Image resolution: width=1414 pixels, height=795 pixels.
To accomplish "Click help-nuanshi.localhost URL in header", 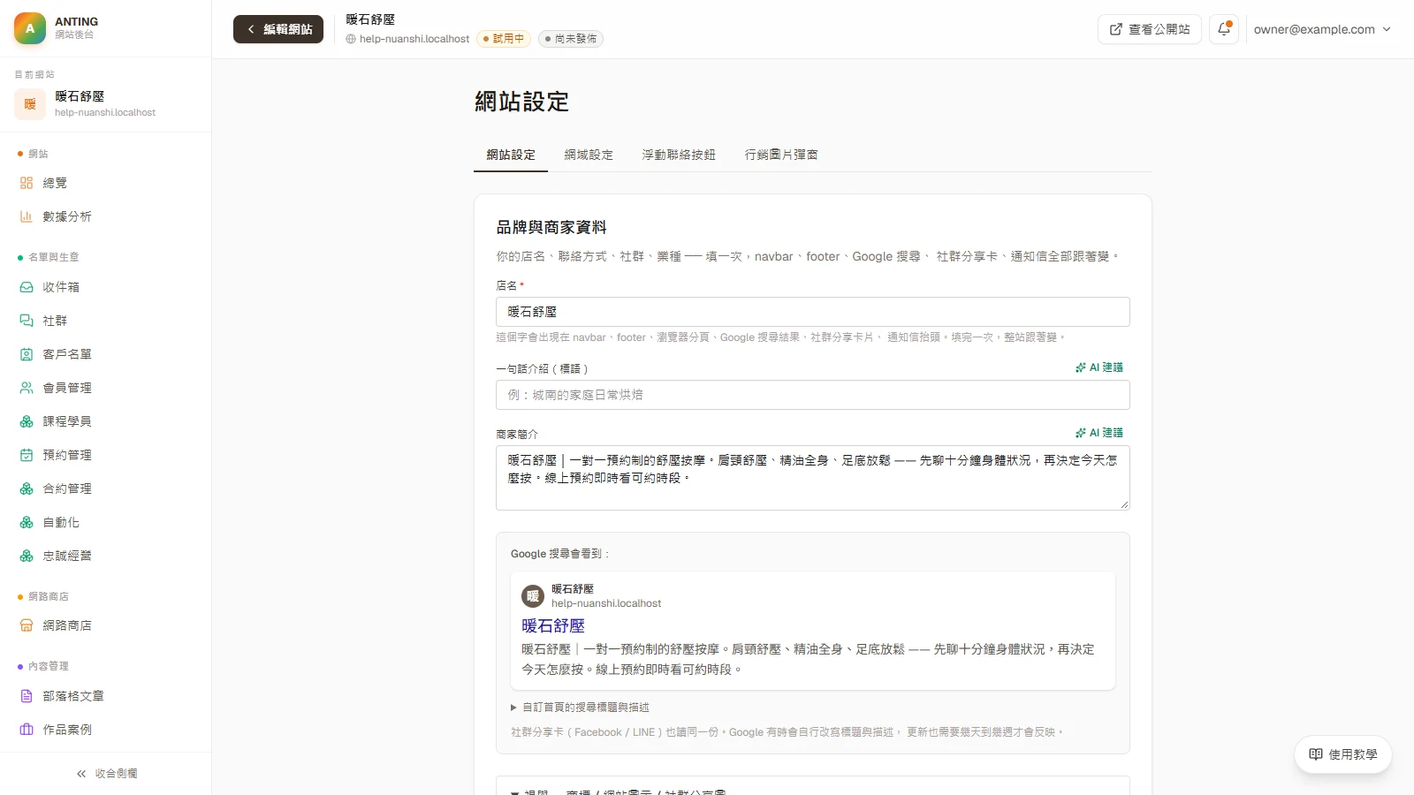I will 407,39.
